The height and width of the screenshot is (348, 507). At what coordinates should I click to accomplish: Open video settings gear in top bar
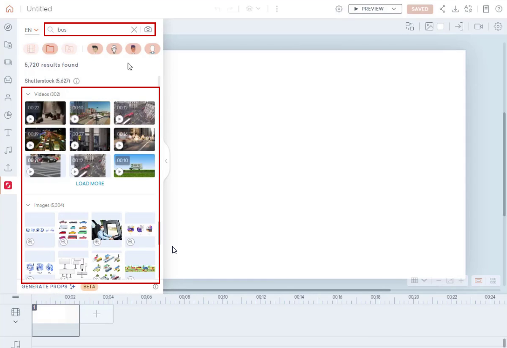click(x=339, y=9)
